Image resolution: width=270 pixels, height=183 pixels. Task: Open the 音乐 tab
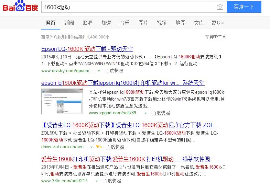(x=125, y=23)
